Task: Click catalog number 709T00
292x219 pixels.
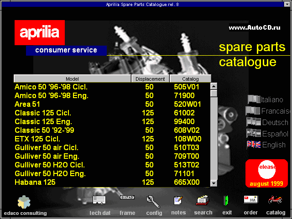Action: [187, 156]
